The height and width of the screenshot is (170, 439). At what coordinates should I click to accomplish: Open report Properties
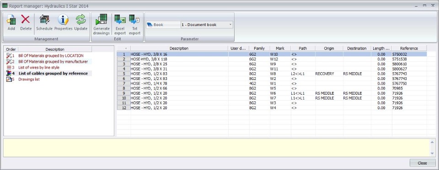click(63, 23)
